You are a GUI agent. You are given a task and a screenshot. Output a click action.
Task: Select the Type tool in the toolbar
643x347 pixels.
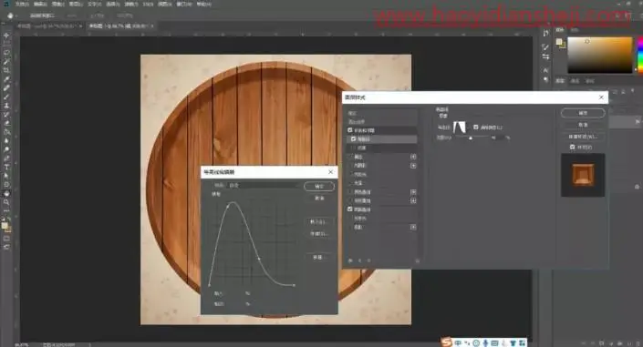tap(6, 167)
